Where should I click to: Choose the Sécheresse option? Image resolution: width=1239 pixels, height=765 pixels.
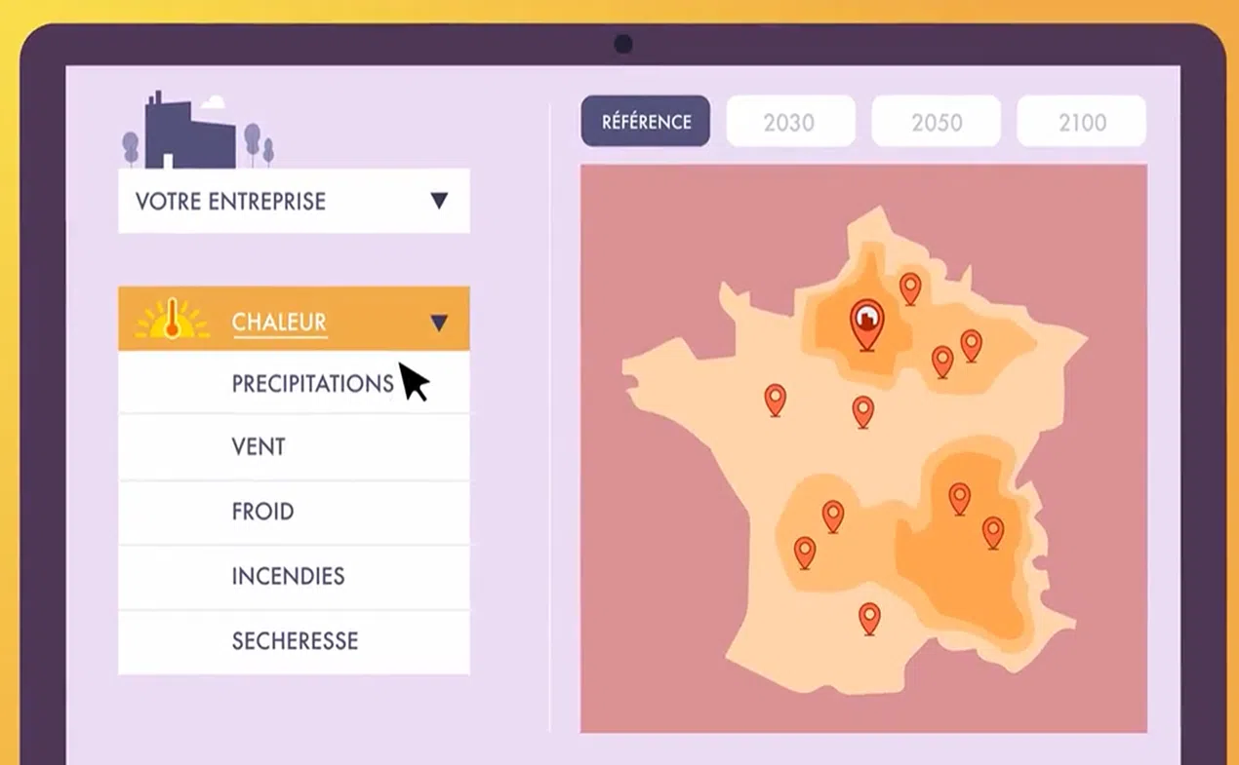pyautogui.click(x=295, y=641)
